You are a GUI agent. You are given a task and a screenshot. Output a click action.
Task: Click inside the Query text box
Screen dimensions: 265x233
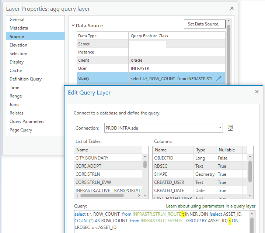coord(161,222)
